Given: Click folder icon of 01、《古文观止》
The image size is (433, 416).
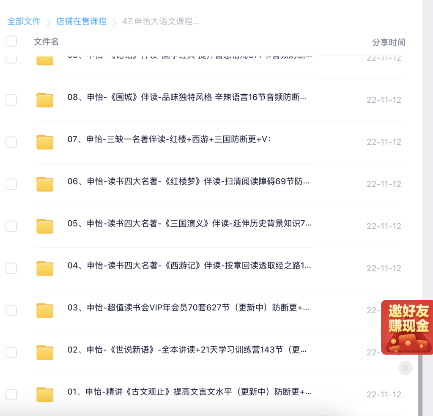Looking at the screenshot, I should [45, 394].
